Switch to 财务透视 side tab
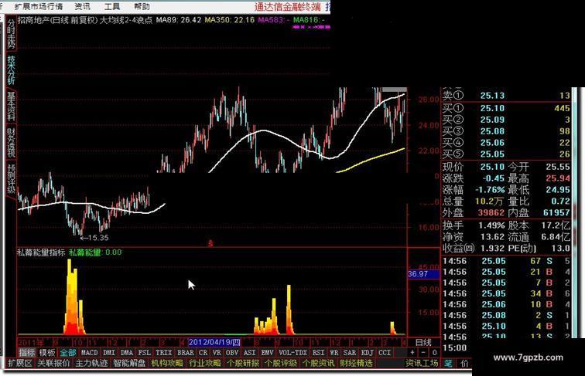This screenshot has width=585, height=376. [x=11, y=142]
